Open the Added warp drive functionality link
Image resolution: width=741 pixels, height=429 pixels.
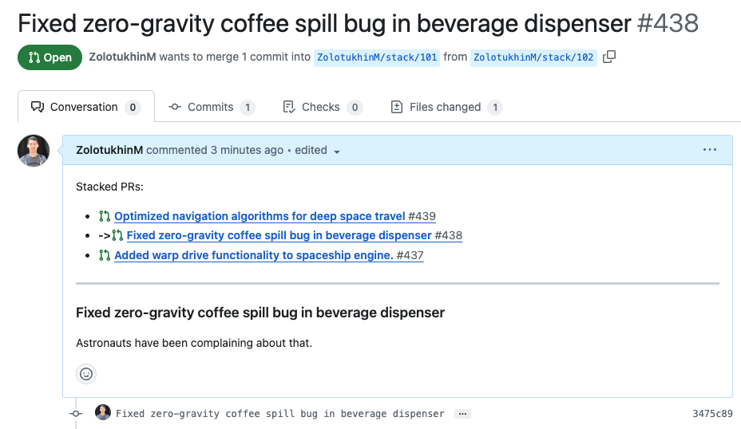pyautogui.click(x=253, y=256)
